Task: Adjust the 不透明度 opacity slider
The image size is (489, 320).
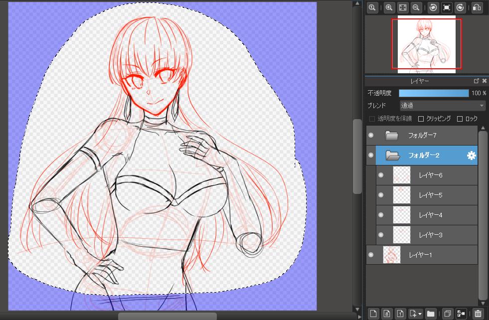Action: click(434, 93)
